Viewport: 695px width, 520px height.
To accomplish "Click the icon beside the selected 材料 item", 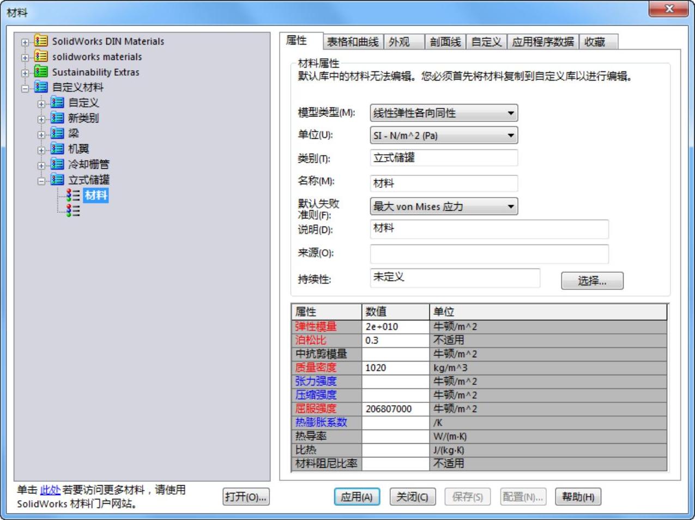I will tap(73, 195).
